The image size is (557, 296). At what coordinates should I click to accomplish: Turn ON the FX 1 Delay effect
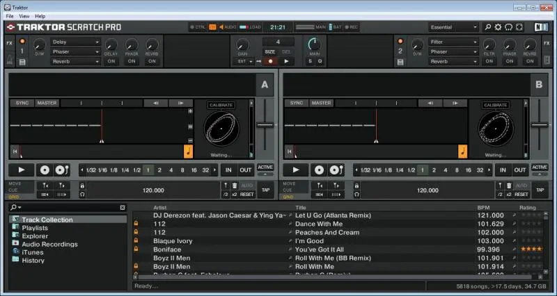pos(111,61)
